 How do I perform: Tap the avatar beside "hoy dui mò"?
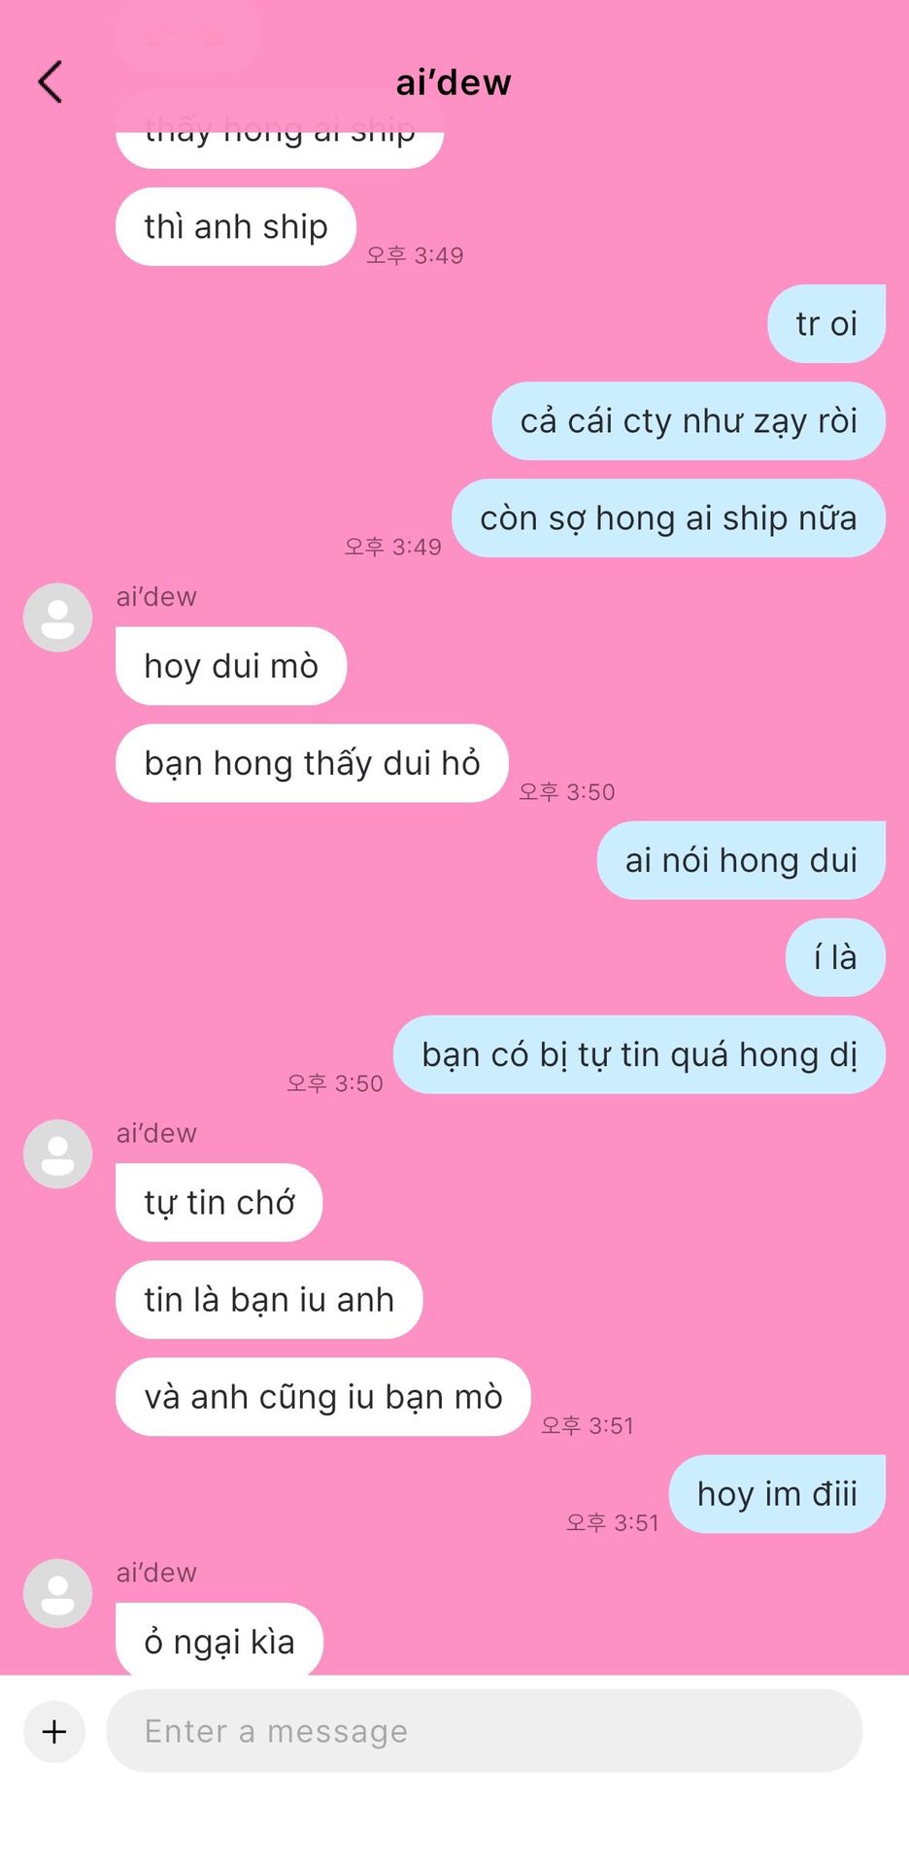57,617
